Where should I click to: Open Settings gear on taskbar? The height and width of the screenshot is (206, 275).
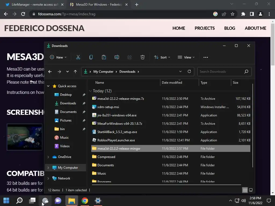(x=98, y=201)
